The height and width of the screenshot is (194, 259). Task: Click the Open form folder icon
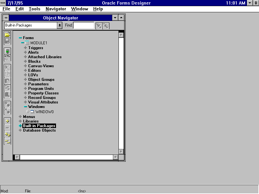click(7, 35)
